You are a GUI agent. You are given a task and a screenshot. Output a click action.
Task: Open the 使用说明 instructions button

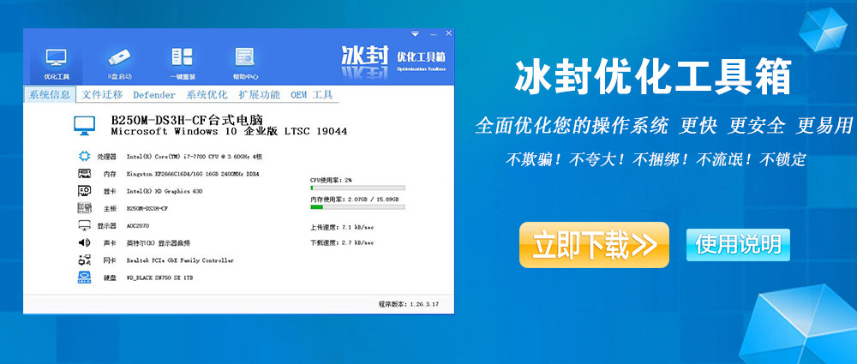pyautogui.click(x=738, y=245)
